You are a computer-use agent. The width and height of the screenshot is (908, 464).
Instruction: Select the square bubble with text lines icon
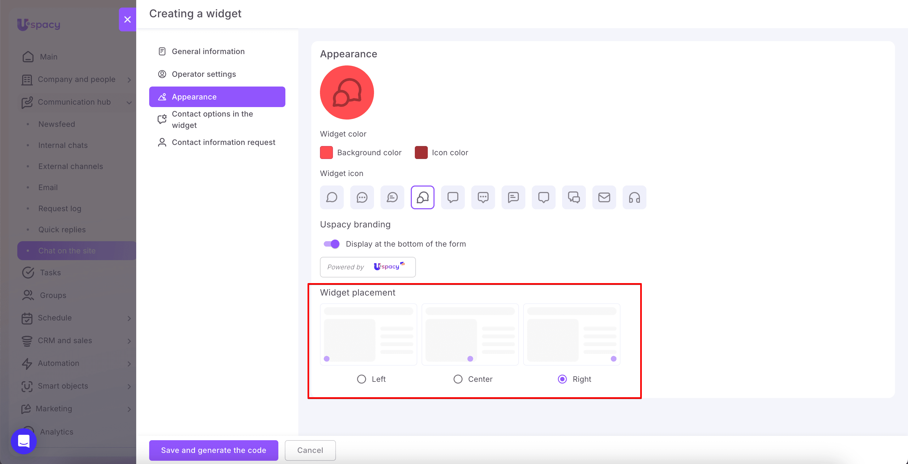(513, 197)
